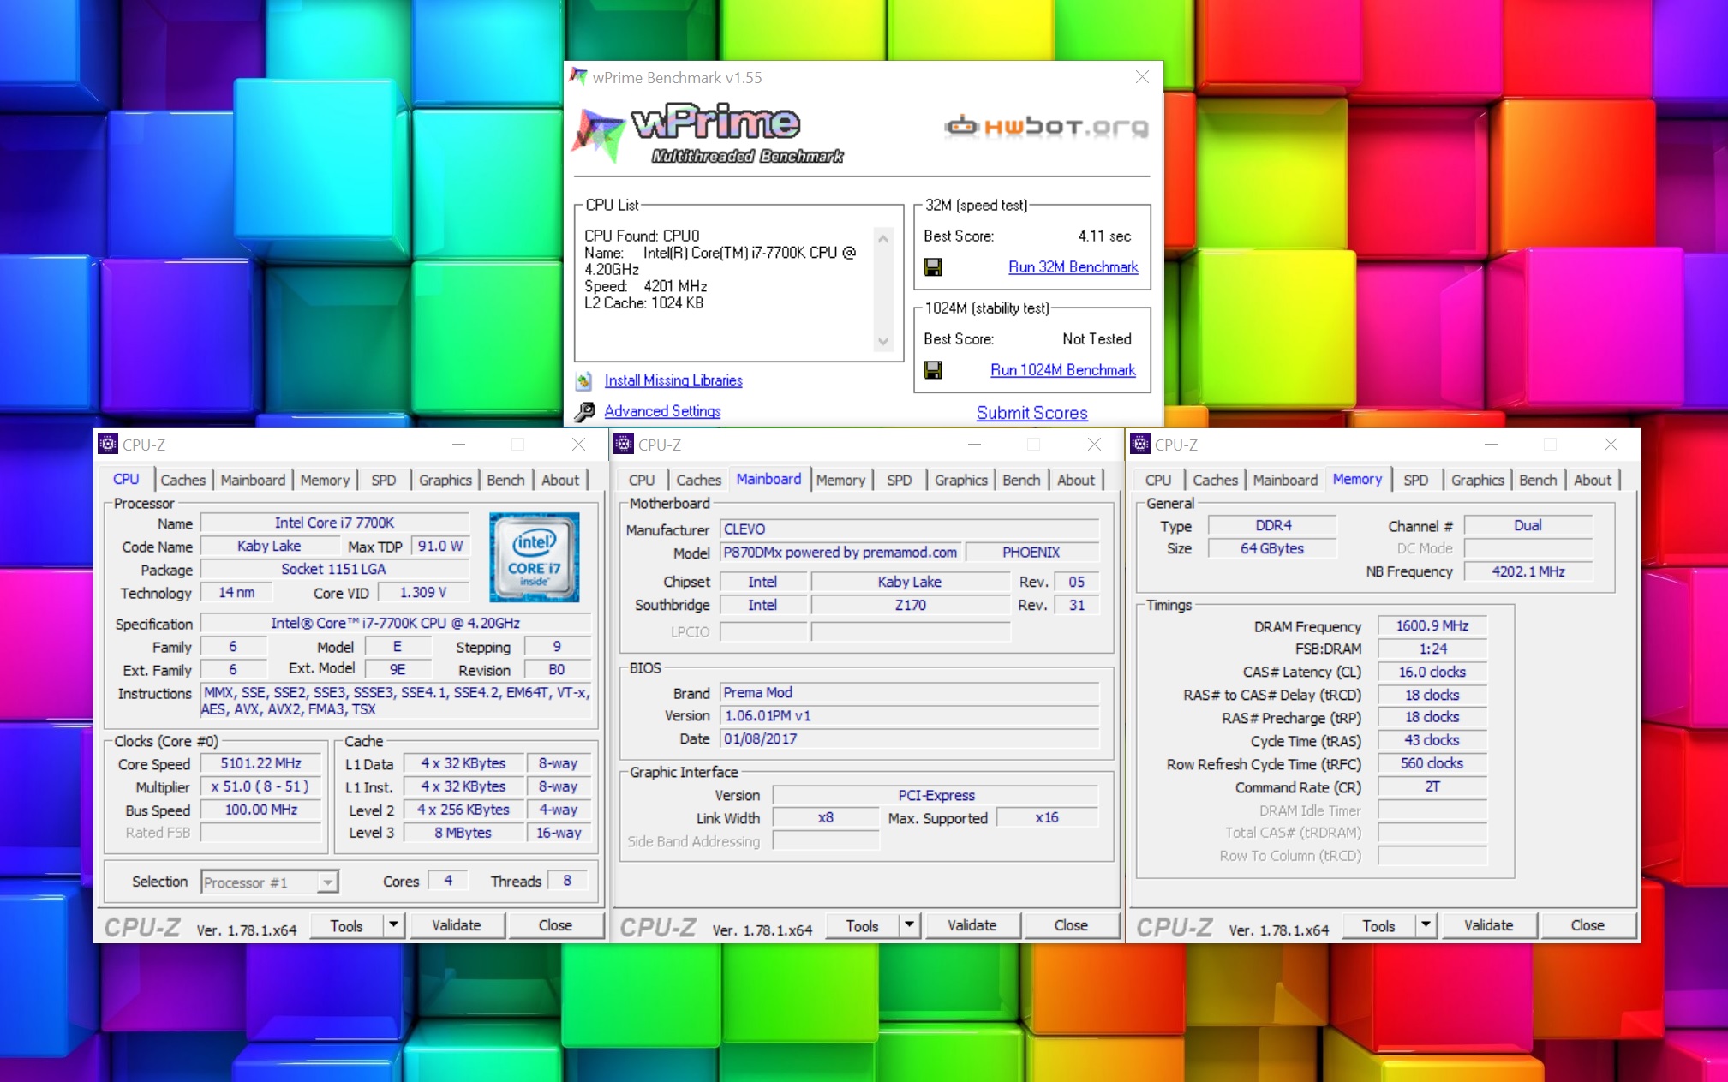Click the hwbot.org logo in wPrime

tap(1046, 127)
